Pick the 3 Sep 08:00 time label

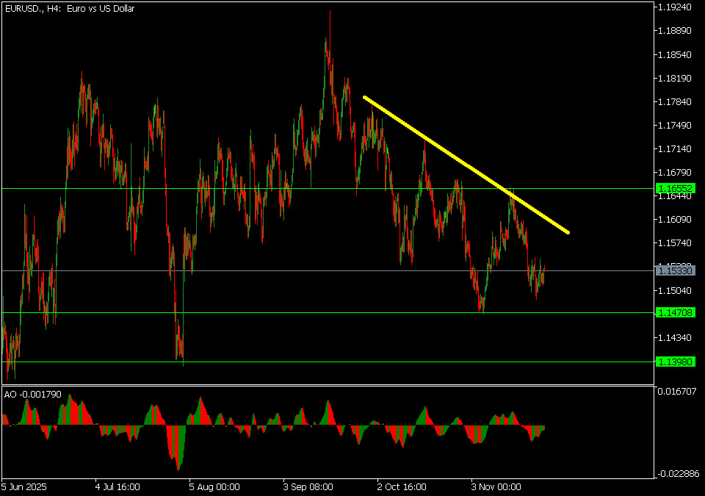[x=308, y=486]
